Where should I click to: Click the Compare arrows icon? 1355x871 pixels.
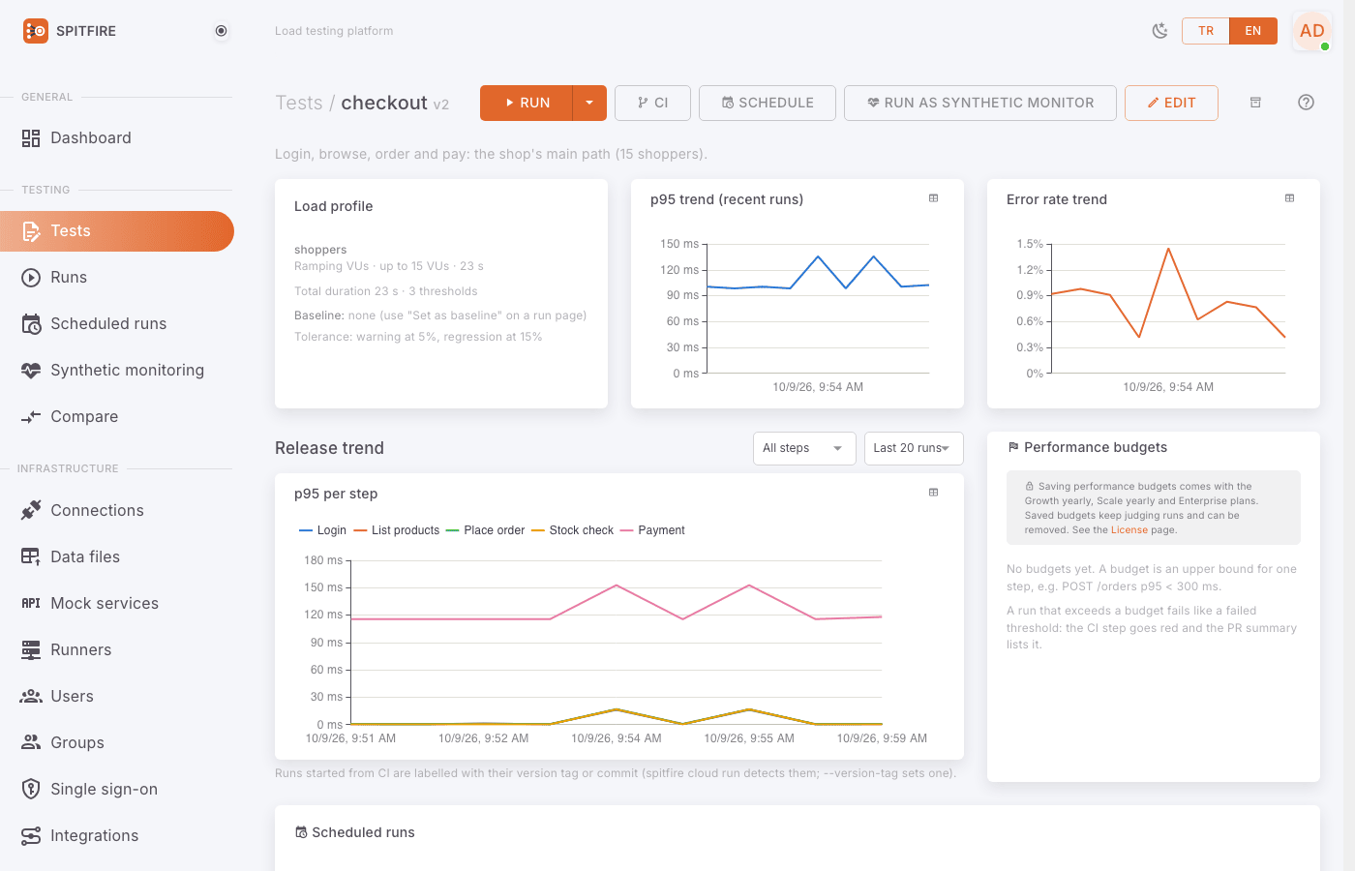(31, 417)
